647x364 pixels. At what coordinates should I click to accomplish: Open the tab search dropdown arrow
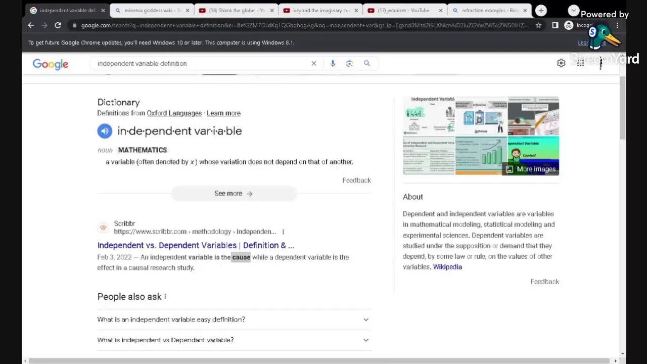click(x=573, y=10)
